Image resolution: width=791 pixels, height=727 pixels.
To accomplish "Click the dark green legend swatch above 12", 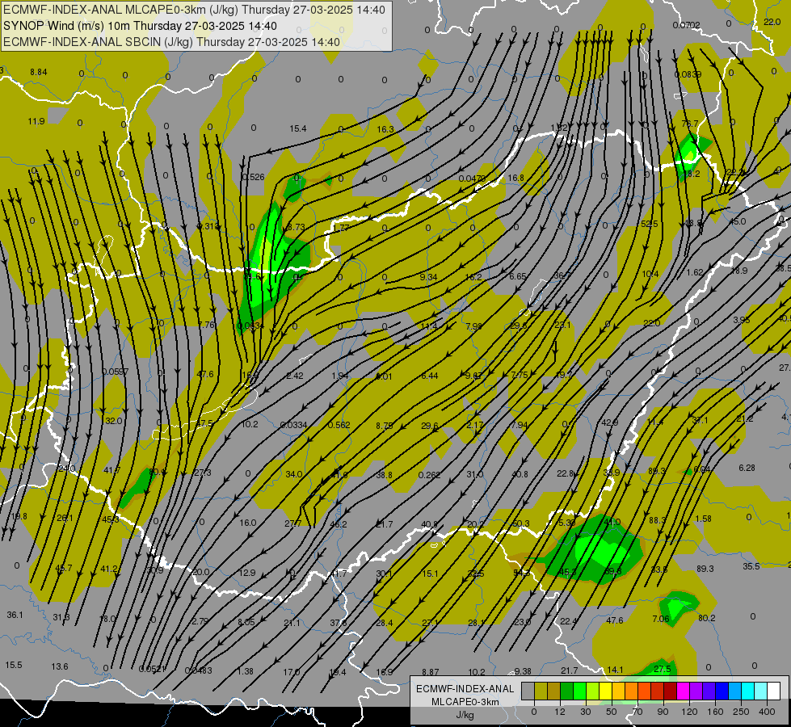I will [566, 691].
